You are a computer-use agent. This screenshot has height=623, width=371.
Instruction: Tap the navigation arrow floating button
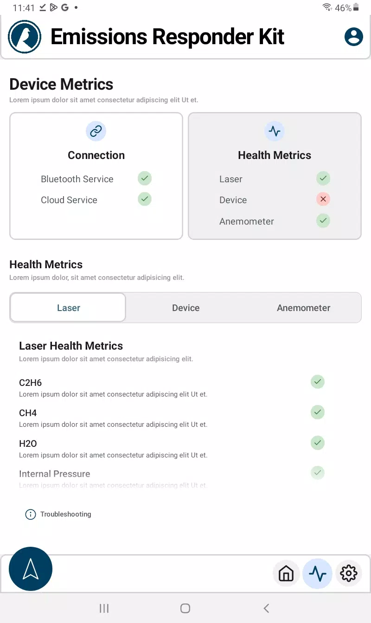(31, 569)
